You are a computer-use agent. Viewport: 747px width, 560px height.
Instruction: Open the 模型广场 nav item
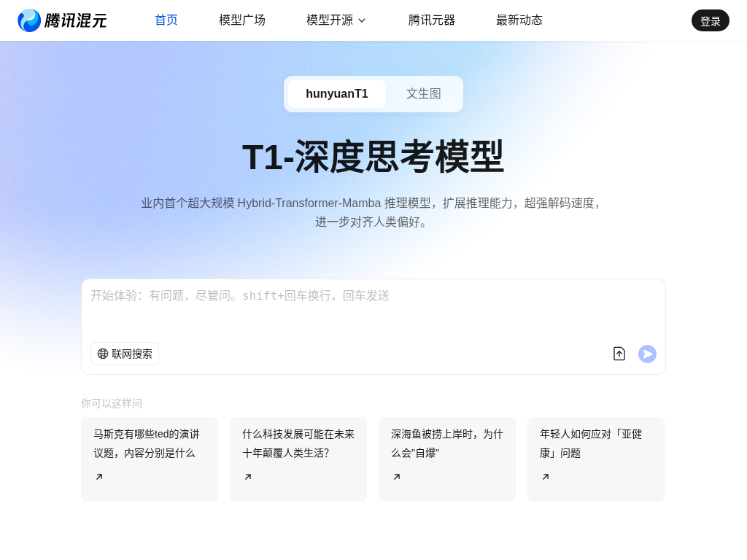(242, 20)
